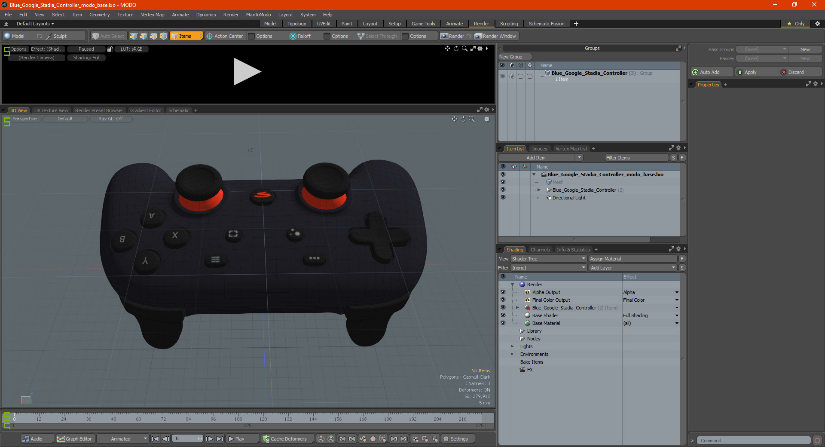Toggle eye for Blue_Google_Stadia_Controller group
The width and height of the screenshot is (825, 447).
502,76
